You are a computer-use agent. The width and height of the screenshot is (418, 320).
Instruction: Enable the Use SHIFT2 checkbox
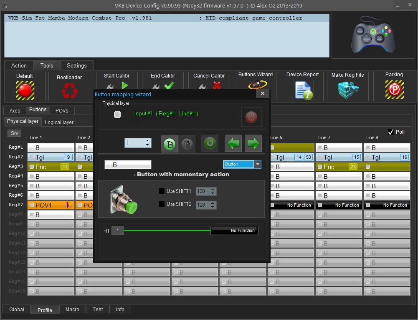[162, 204]
